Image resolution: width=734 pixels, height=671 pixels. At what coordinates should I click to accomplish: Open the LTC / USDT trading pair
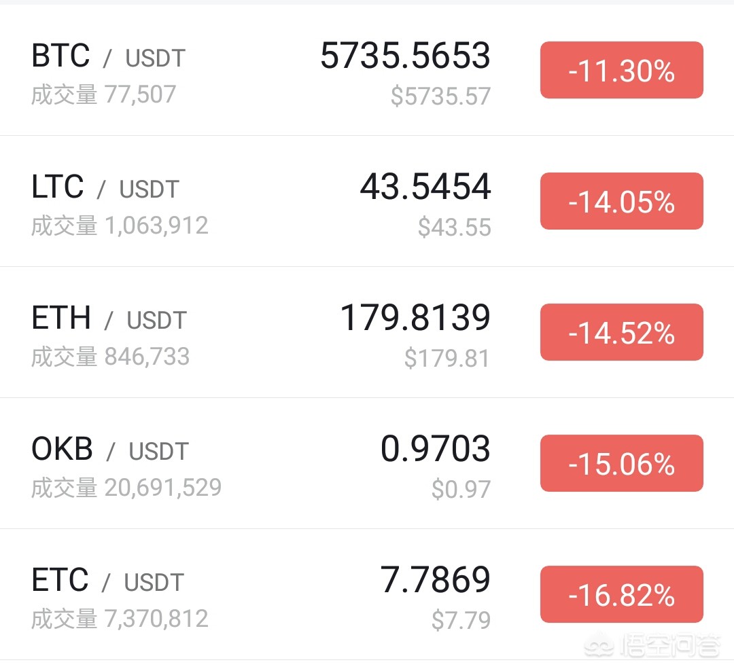[x=105, y=187]
